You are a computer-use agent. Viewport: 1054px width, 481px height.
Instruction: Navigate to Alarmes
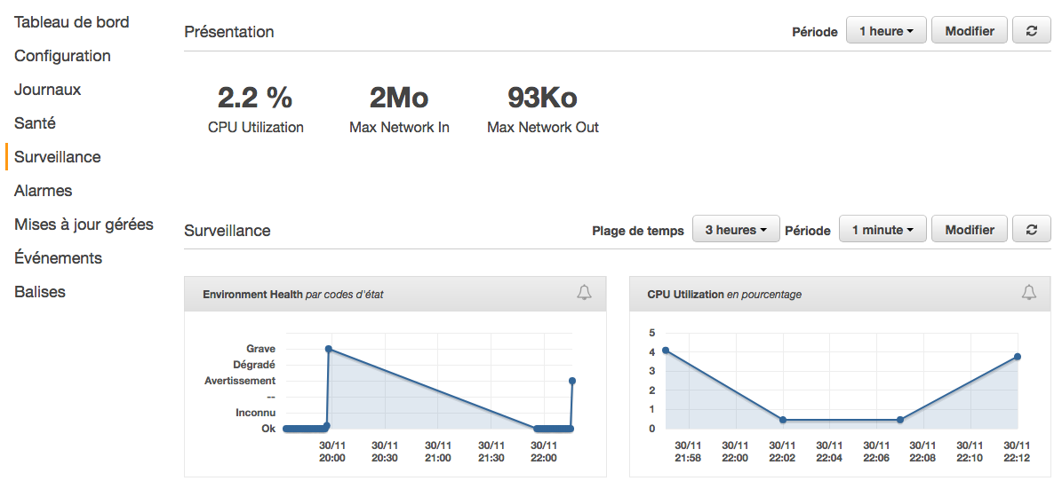[x=44, y=191]
